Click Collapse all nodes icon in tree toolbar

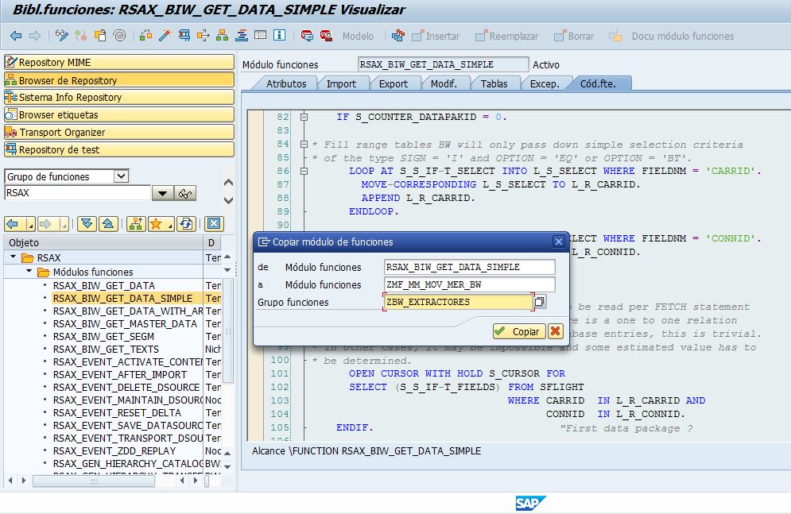tap(108, 224)
